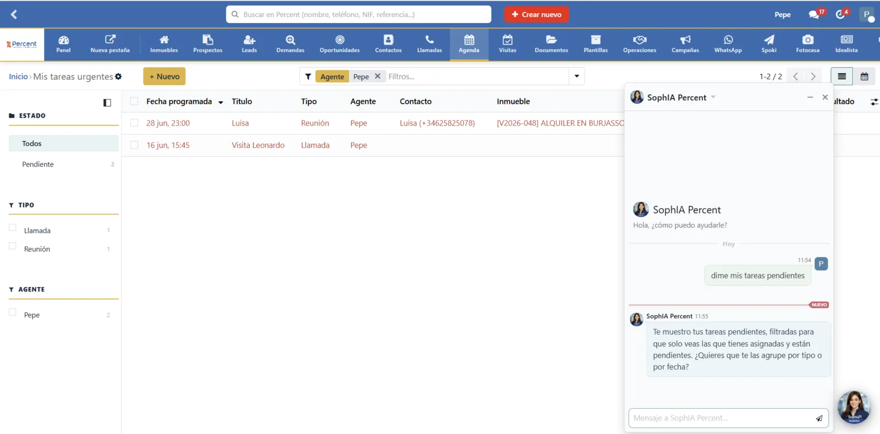Open chat messages notification icon
The height and width of the screenshot is (434, 880).
click(x=815, y=14)
